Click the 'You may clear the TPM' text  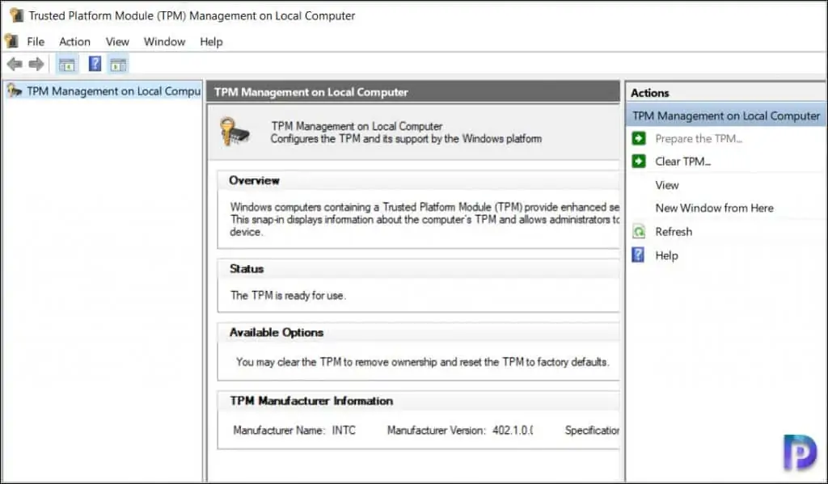pyautogui.click(x=422, y=362)
